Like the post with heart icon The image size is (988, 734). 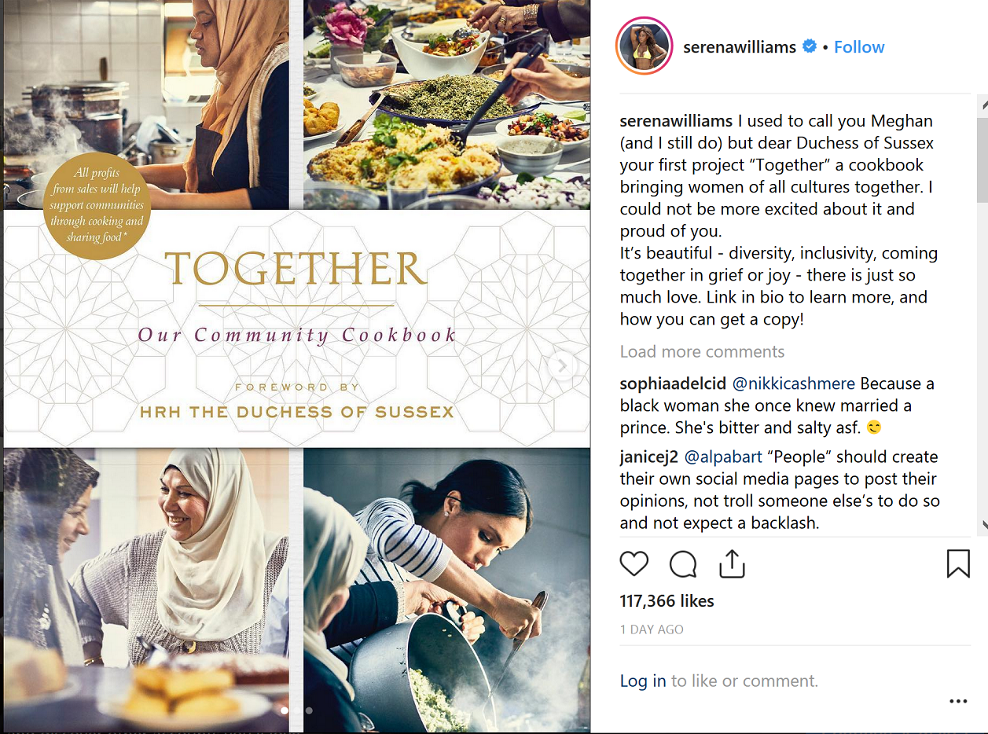click(634, 563)
